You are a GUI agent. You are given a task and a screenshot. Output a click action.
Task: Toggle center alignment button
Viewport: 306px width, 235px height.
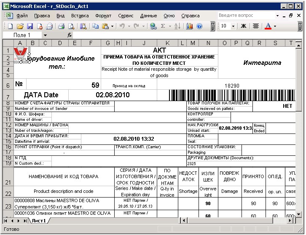pos(255,26)
